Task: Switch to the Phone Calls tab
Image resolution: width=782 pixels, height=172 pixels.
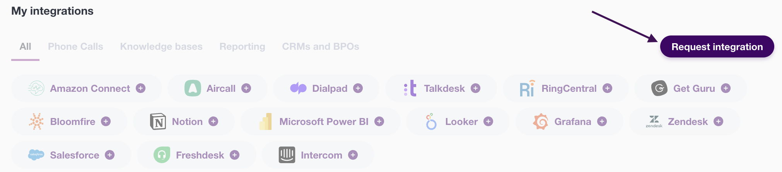Action: 75,47
